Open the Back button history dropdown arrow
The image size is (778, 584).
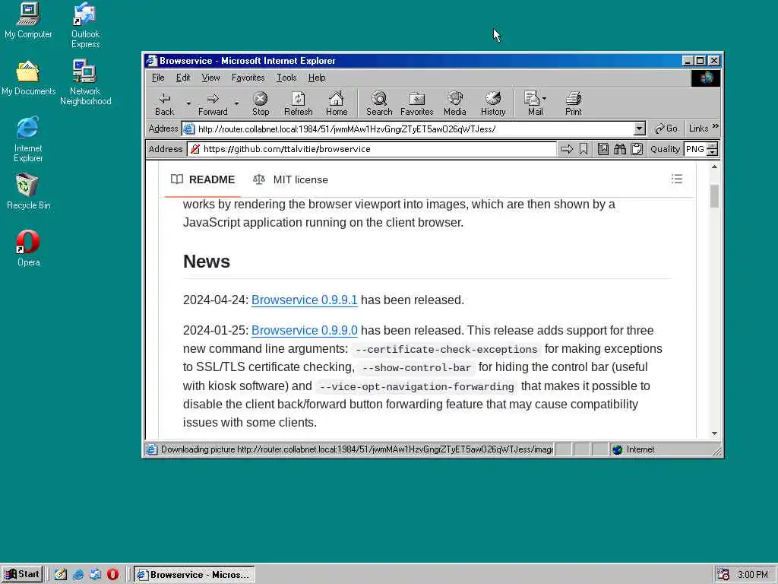[188, 103]
